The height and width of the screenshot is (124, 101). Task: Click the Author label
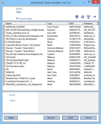click(x=13, y=100)
